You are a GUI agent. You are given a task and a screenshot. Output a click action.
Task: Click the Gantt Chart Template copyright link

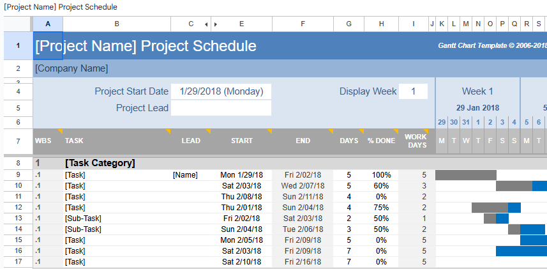491,45
